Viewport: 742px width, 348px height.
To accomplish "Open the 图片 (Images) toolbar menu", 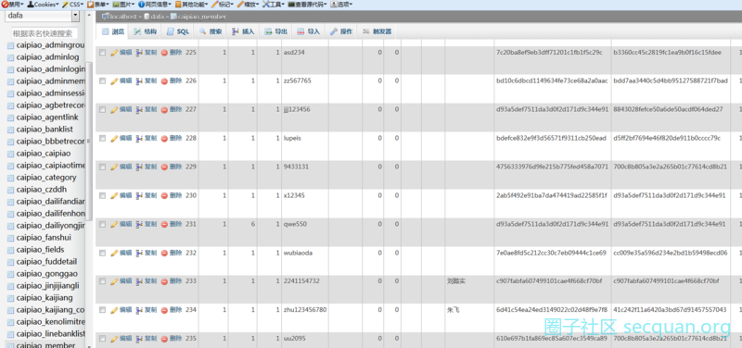I will pyautogui.click(x=124, y=5).
